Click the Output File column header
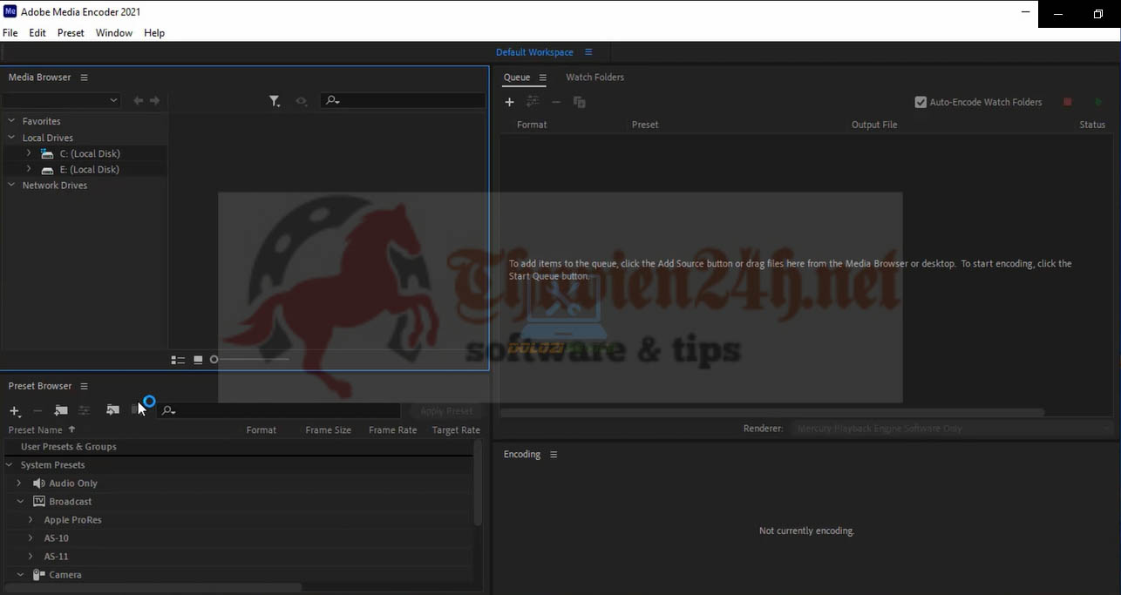 (874, 125)
